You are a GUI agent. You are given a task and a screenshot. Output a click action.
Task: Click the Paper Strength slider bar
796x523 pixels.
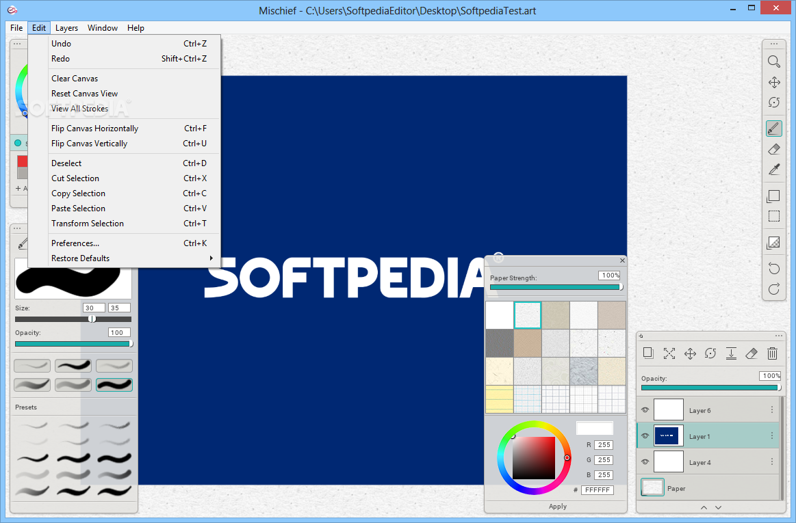coord(555,287)
